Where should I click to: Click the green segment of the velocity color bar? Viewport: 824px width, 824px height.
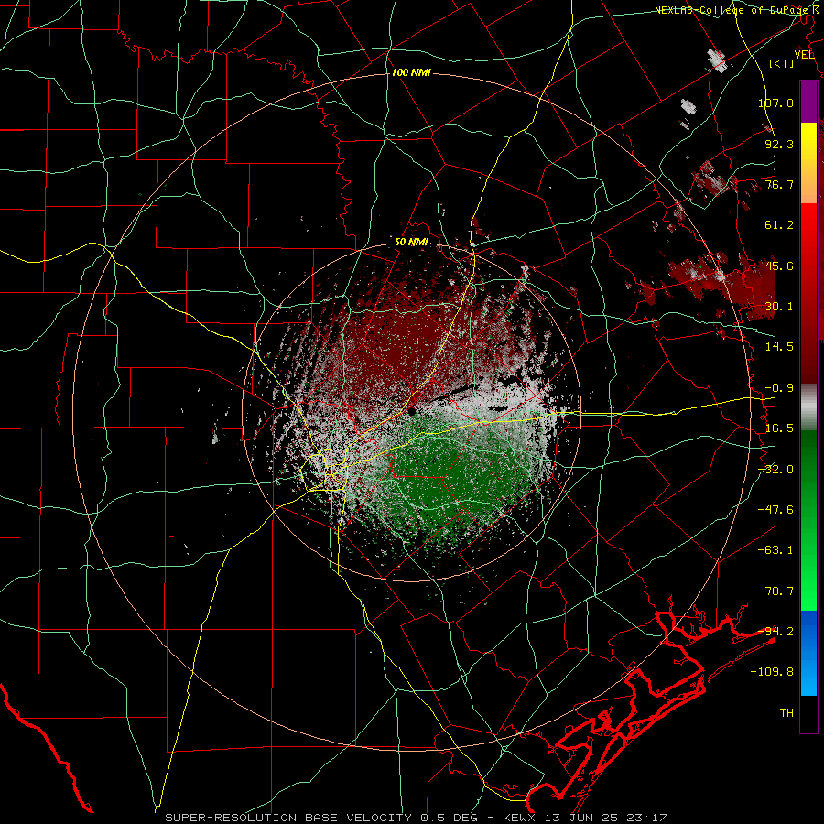pos(808,520)
